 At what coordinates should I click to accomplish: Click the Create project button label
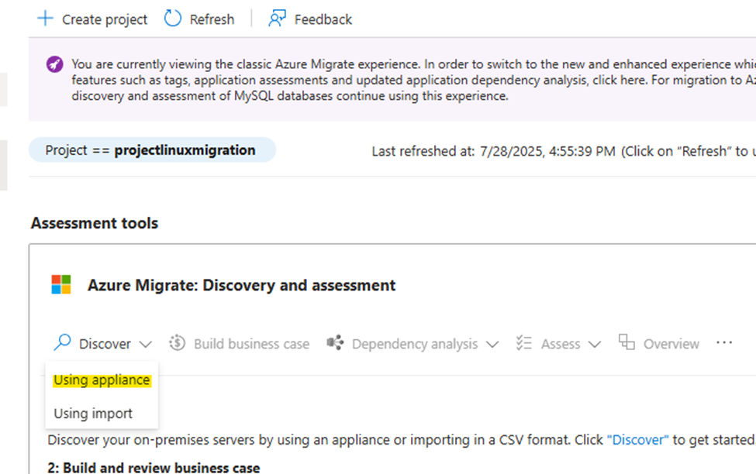(x=105, y=19)
